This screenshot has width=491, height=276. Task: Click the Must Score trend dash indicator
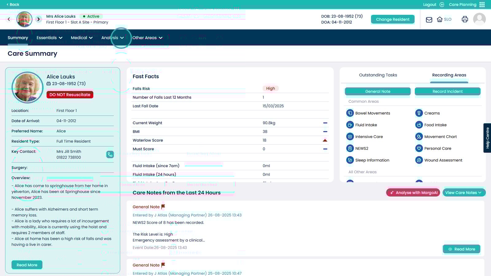tap(325, 149)
